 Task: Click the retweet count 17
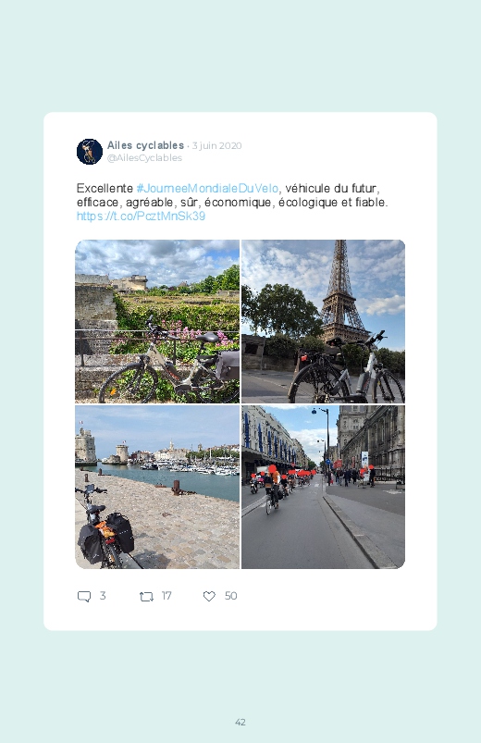click(x=166, y=596)
